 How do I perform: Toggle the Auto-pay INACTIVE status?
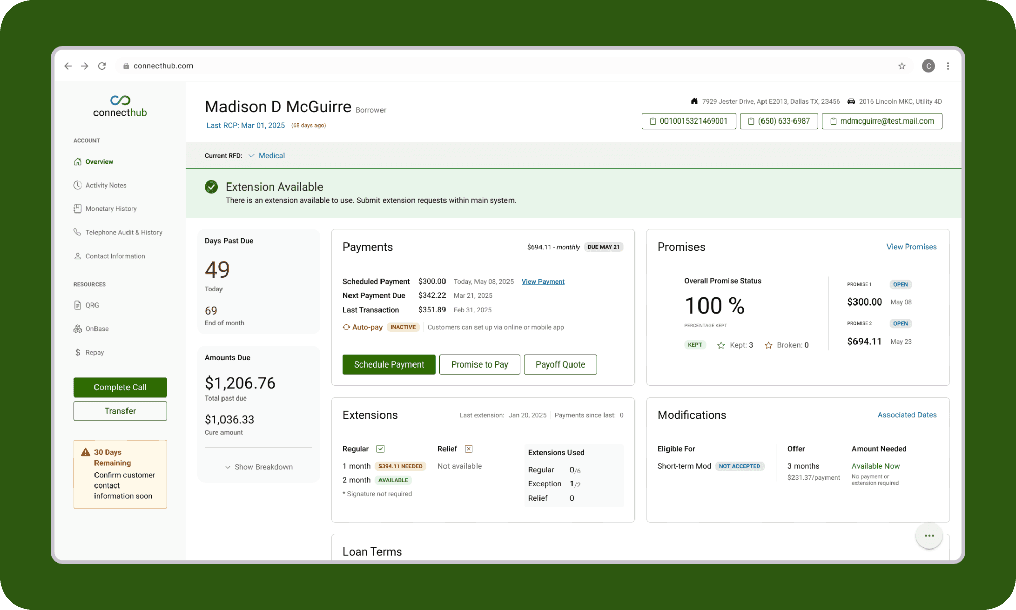coord(403,327)
